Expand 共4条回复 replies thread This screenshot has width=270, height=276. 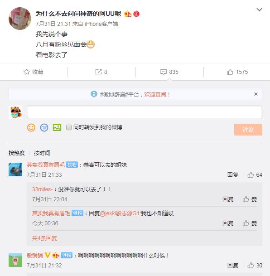tap(44, 238)
